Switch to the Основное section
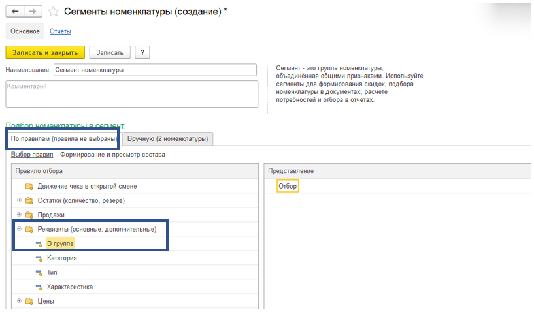This screenshot has height=312, width=534. pos(25,31)
